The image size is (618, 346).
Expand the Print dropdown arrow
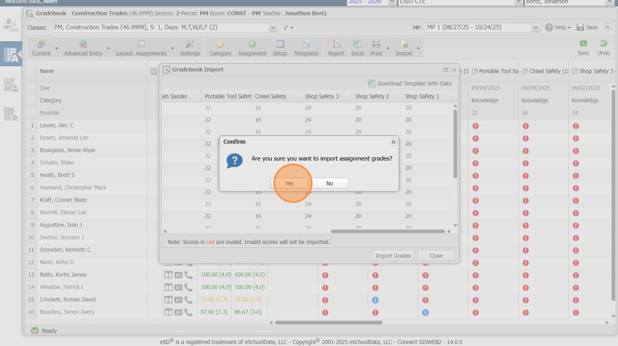click(388, 49)
